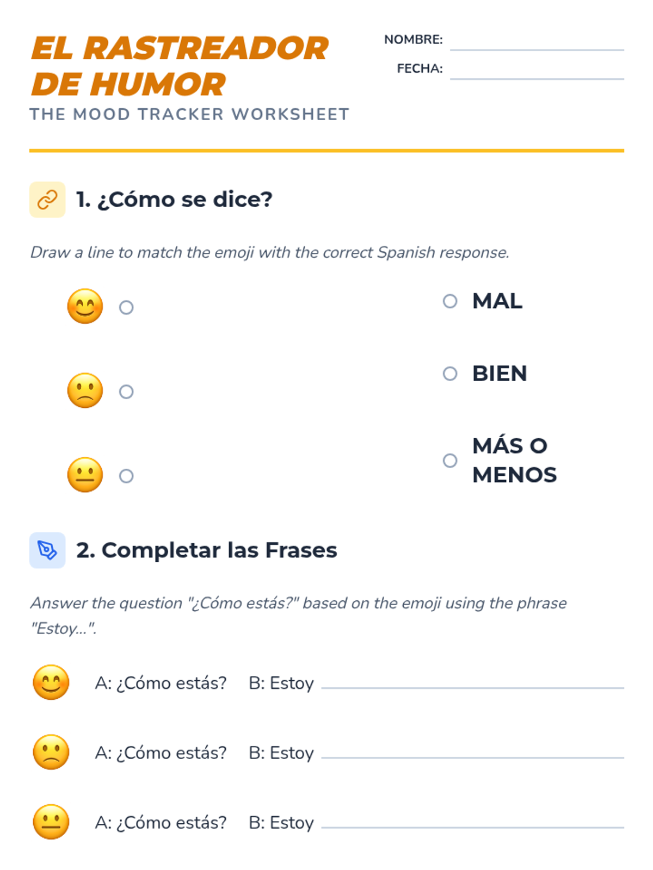653x870 pixels.
Task: Click the smiling emoji in matching section
Action: pyautogui.click(x=85, y=306)
